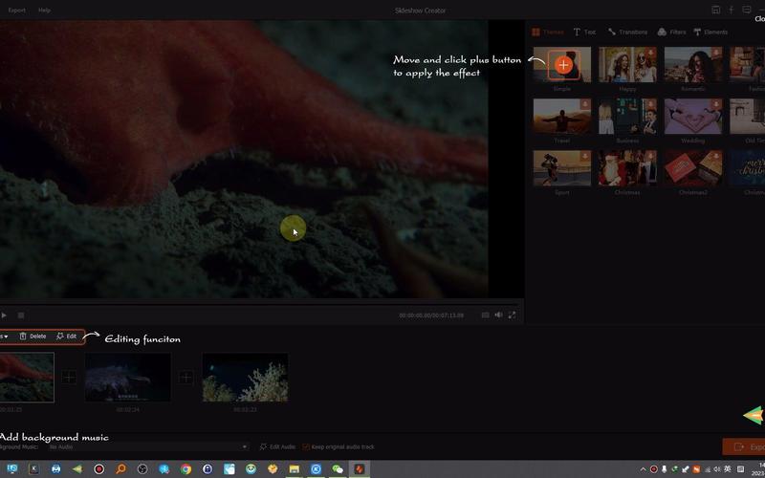Open the Text tab
Image resolution: width=765 pixels, height=478 pixels.
tap(584, 33)
